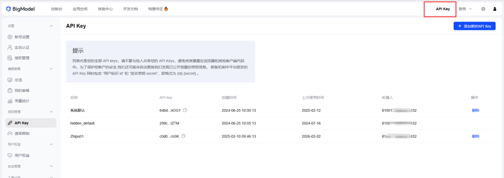Viewport: 504px width, 178px height.
Task: Open the user profile avatar icon
Action: (495, 9)
